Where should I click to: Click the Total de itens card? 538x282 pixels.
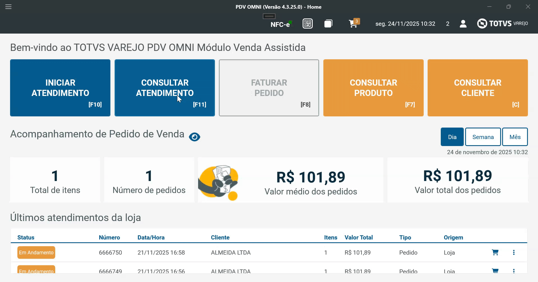point(55,180)
